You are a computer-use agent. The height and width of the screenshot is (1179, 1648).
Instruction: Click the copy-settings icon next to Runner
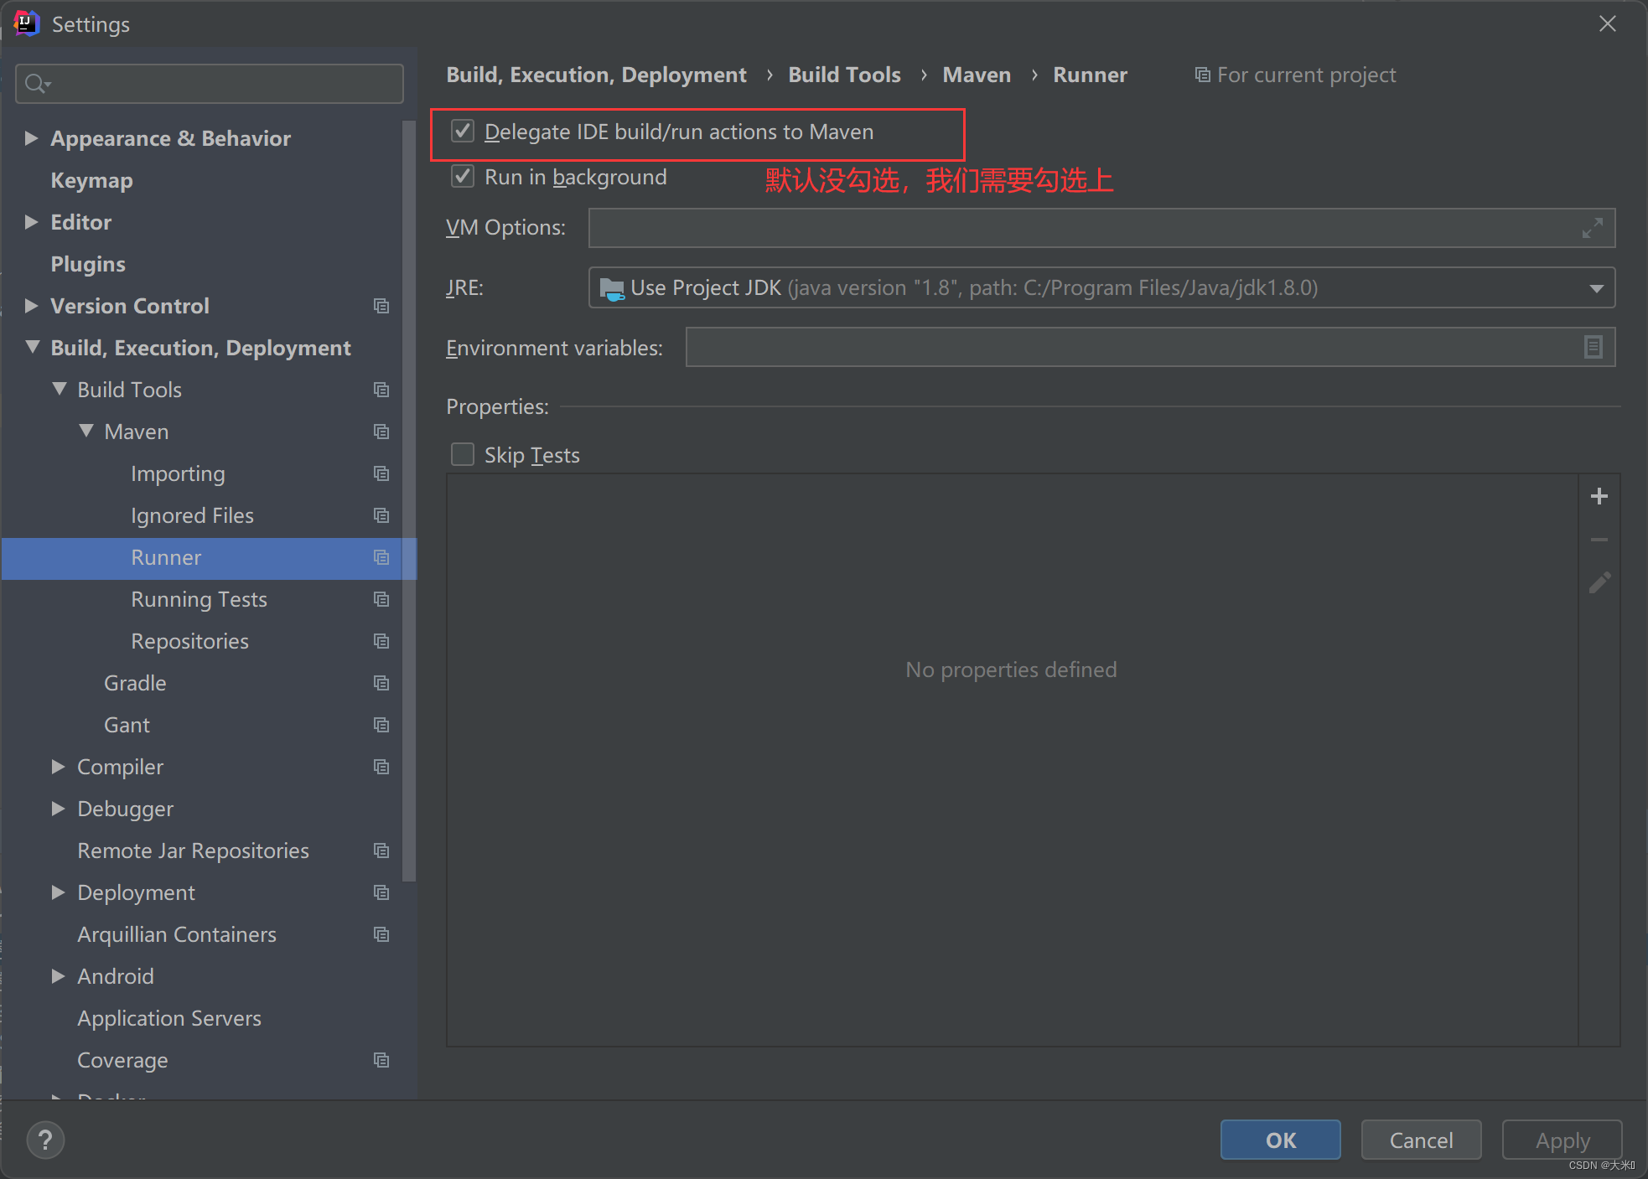pos(381,557)
